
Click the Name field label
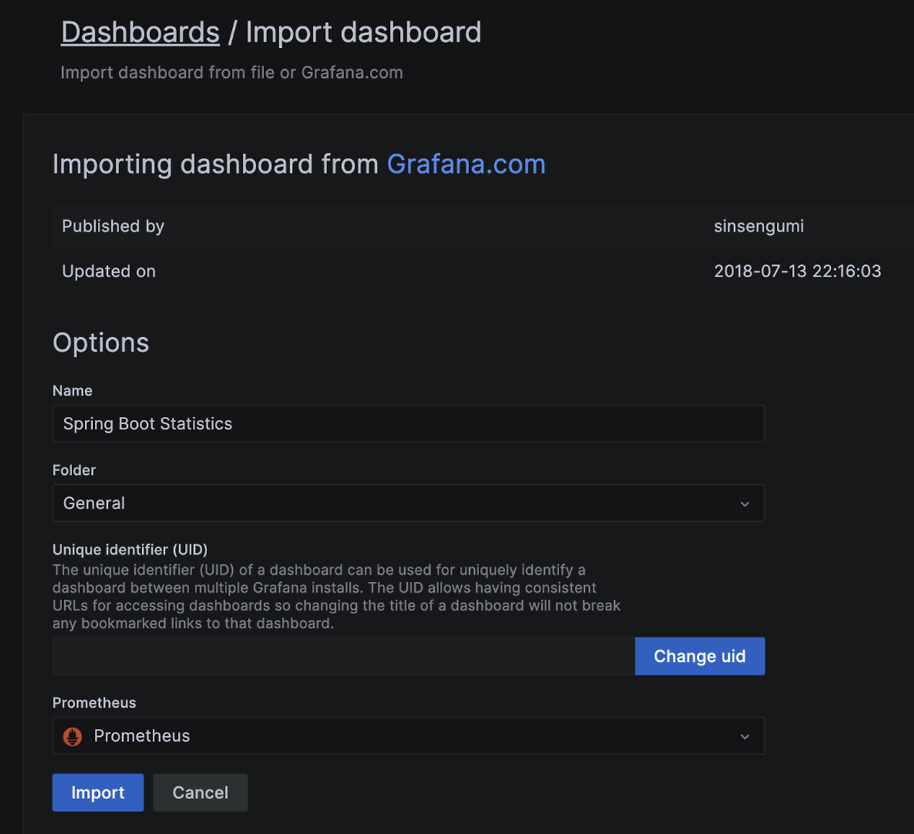pos(72,391)
